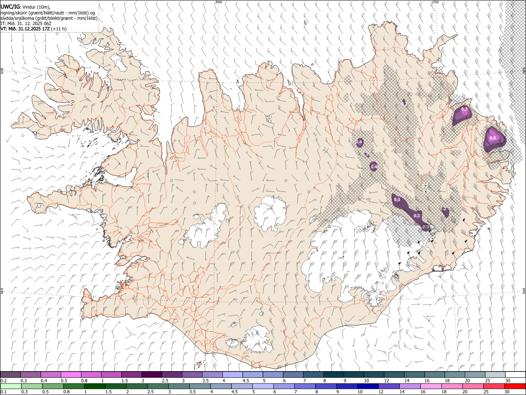Click the southern 0.4 precipitation label

click(x=374, y=166)
